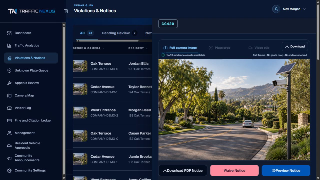This screenshot has height=180, width=320.
Task: Click resident name Casey Parker
Action: [x=140, y=133]
